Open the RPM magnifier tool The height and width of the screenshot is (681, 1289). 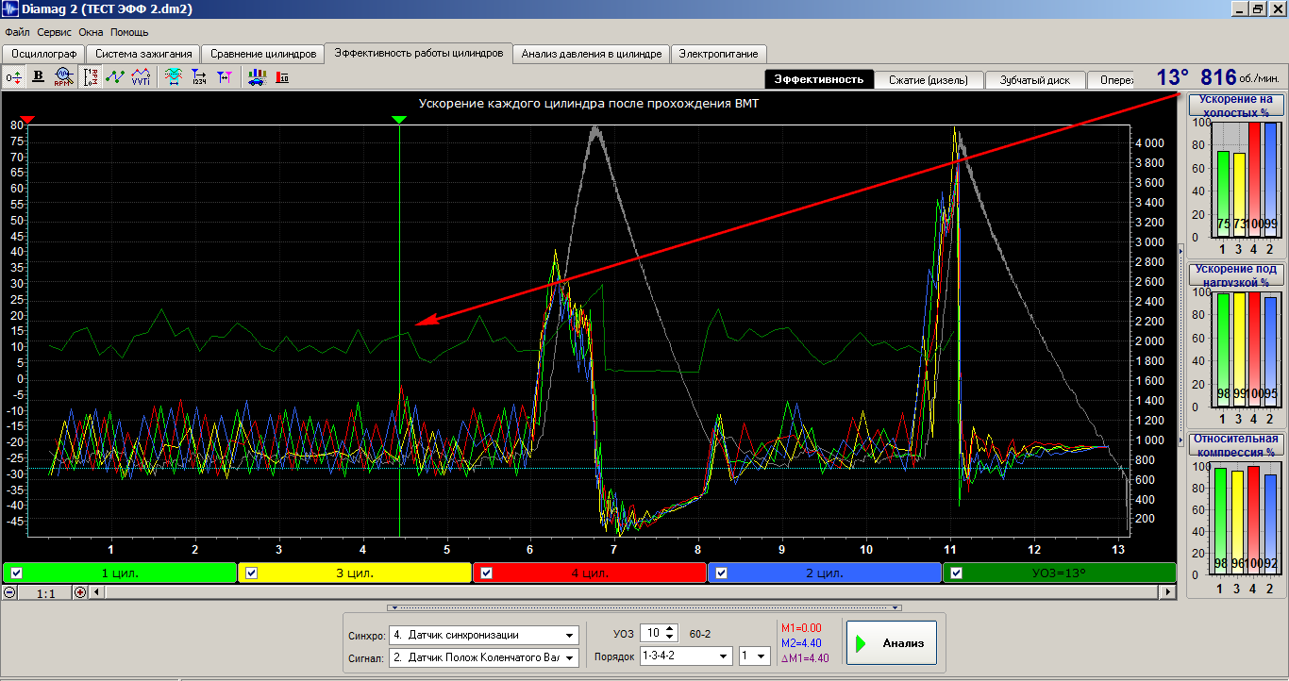click(x=63, y=77)
